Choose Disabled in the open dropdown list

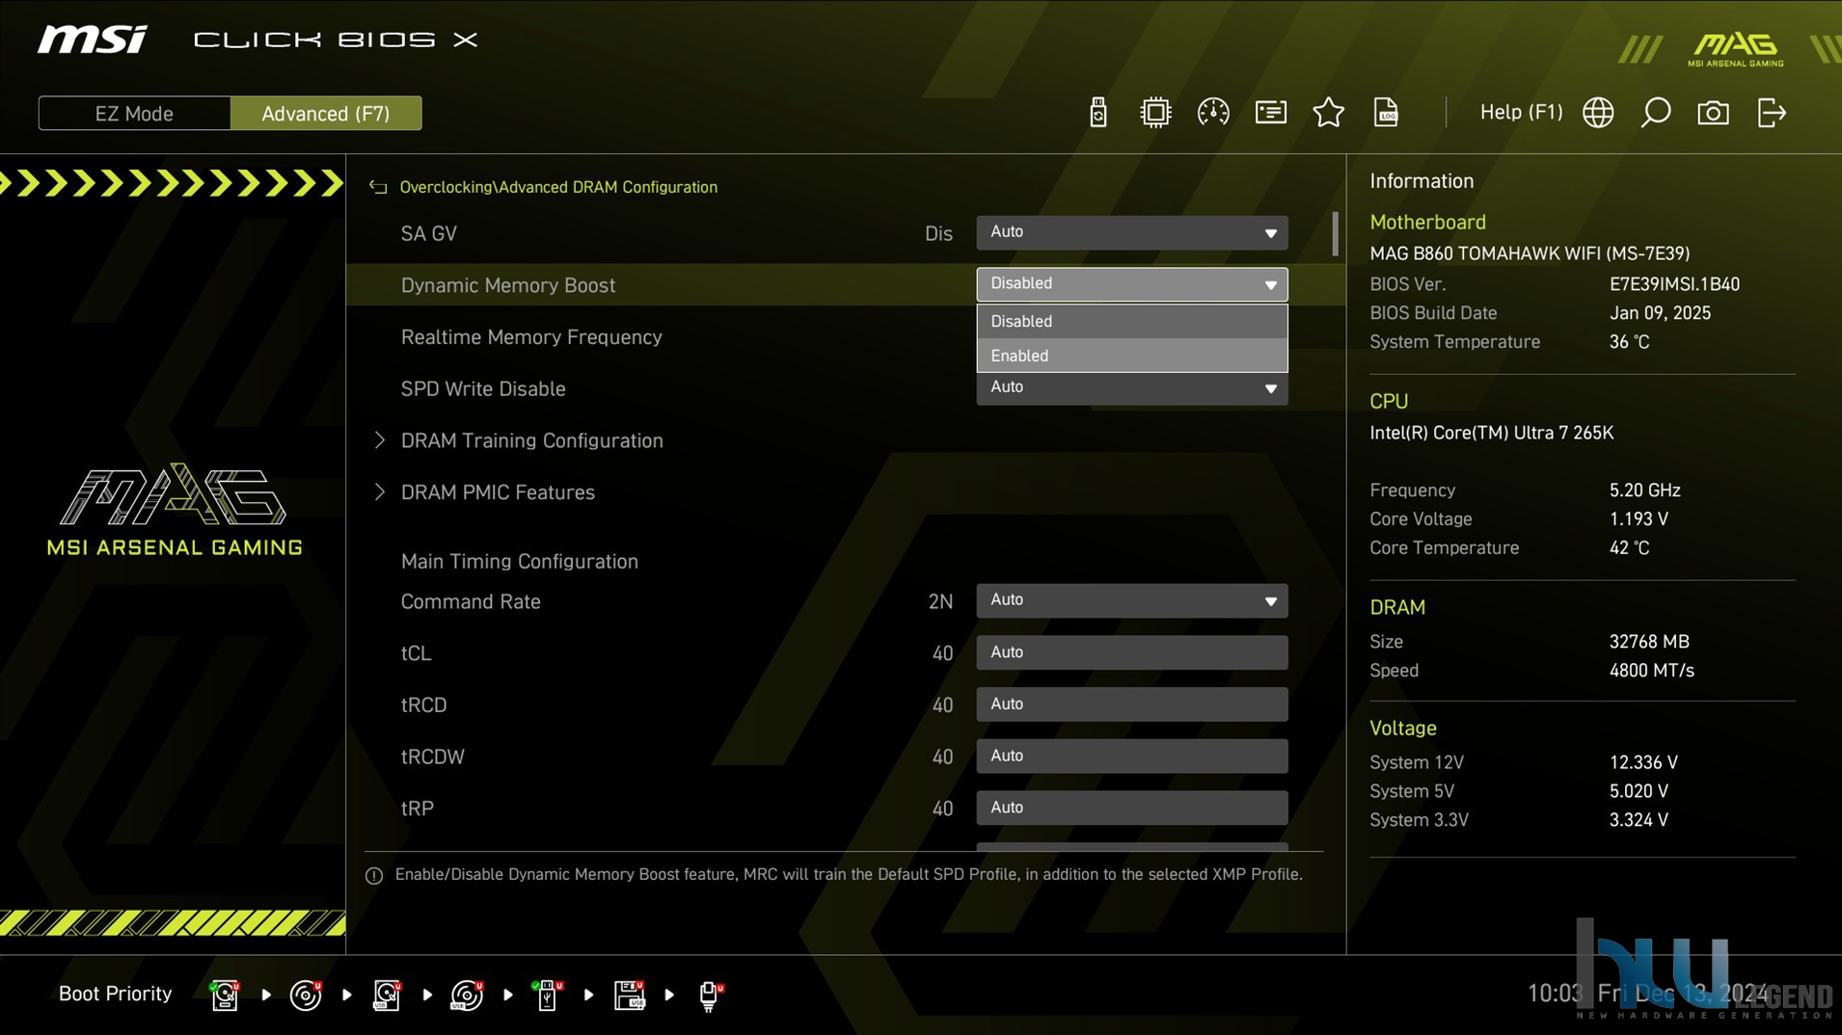[x=1132, y=321]
